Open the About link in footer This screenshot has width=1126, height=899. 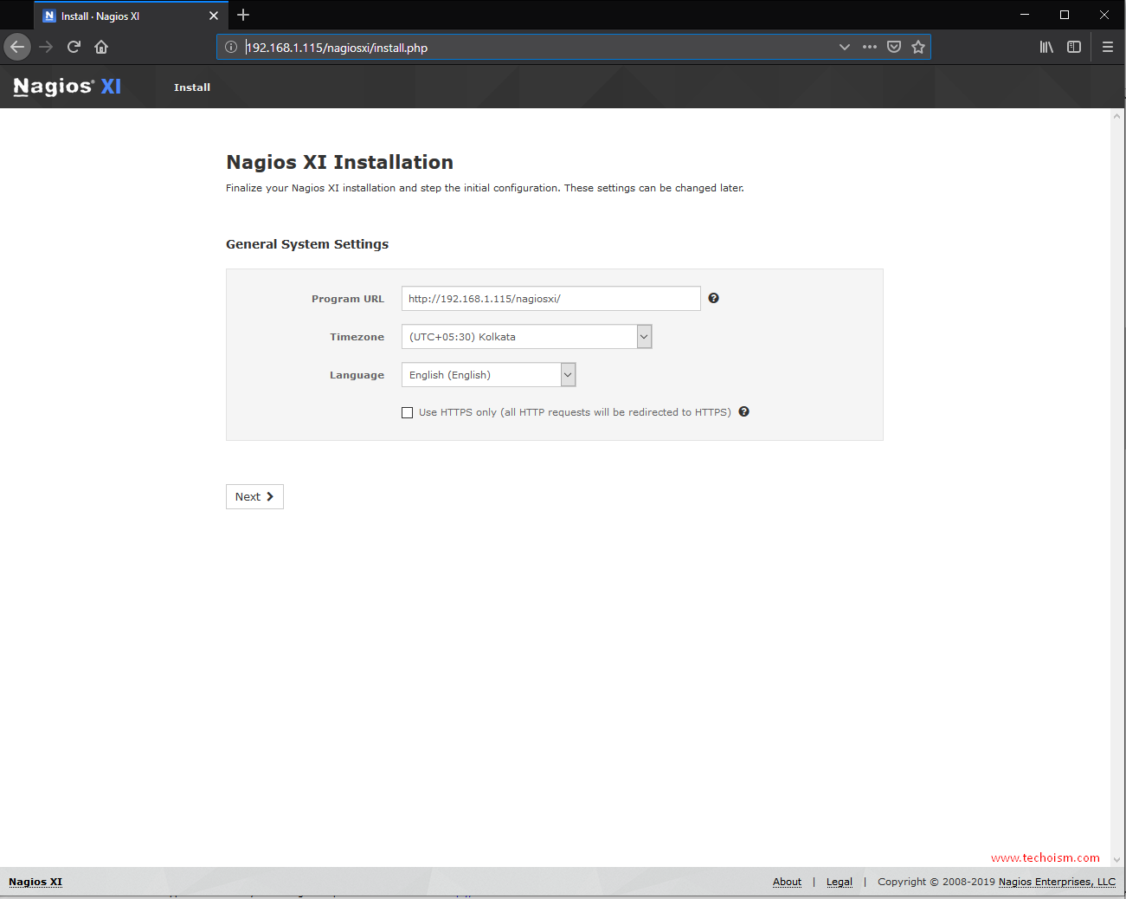pos(787,882)
